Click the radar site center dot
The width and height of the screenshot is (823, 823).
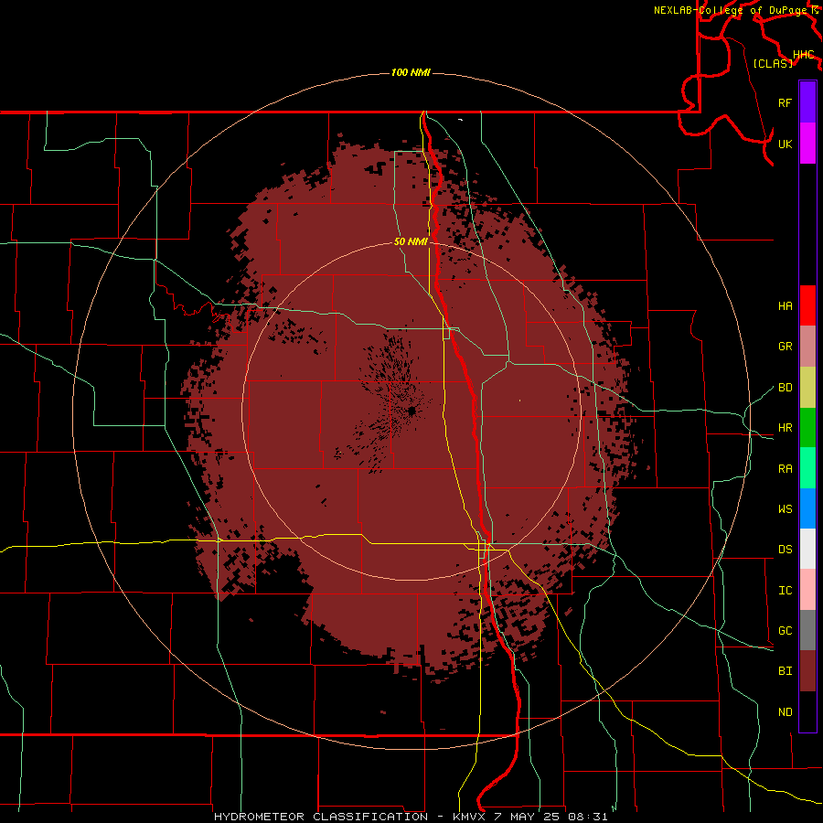[411, 411]
